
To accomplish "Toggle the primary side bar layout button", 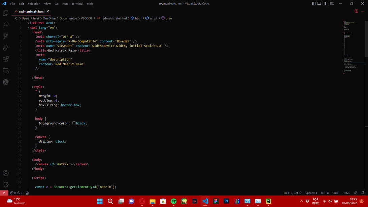I will [x=314, y=4].
